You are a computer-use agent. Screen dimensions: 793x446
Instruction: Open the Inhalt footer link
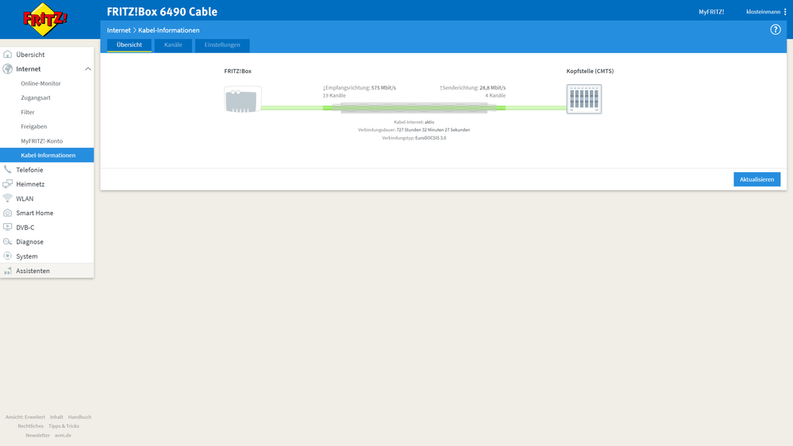click(56, 417)
